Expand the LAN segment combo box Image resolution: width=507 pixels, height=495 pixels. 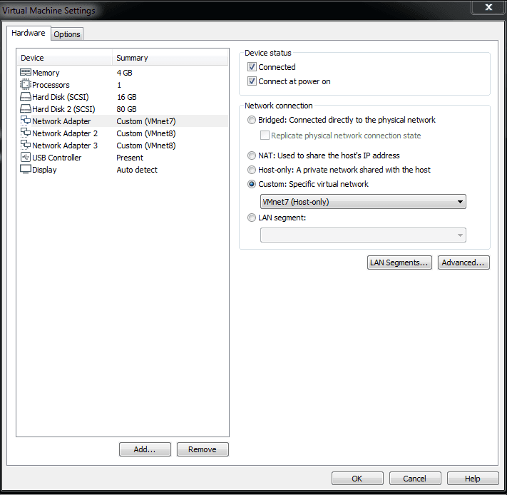click(363, 235)
